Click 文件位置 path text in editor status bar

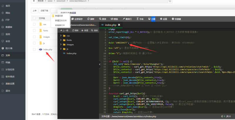point(129,116)
